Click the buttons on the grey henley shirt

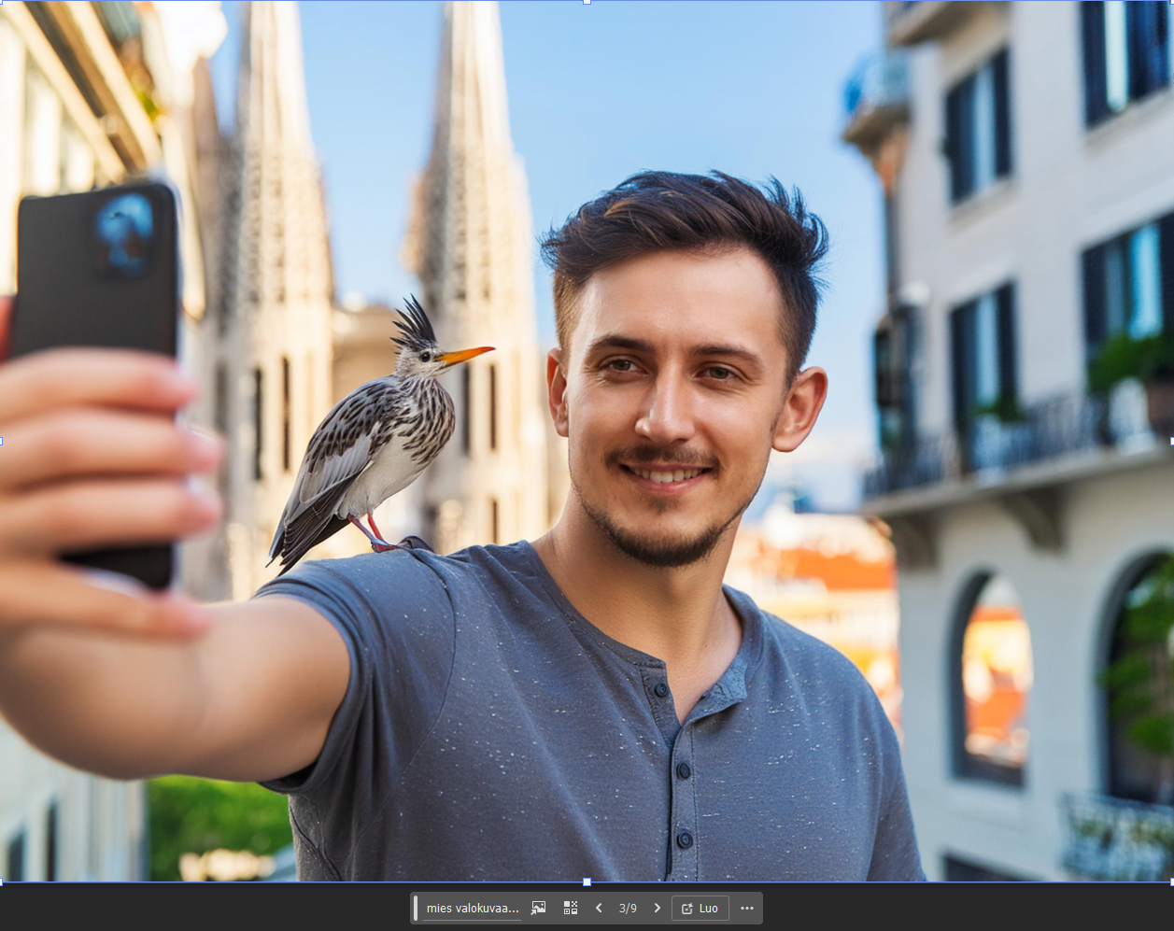[685, 770]
